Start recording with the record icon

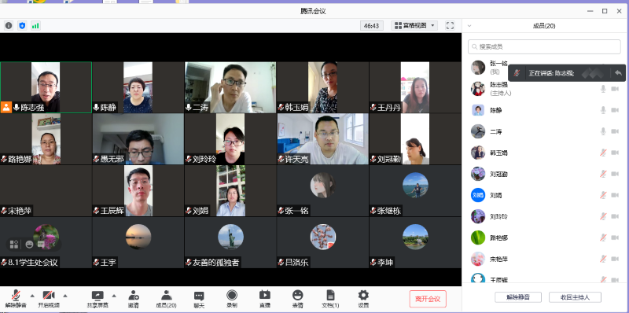pos(232,299)
